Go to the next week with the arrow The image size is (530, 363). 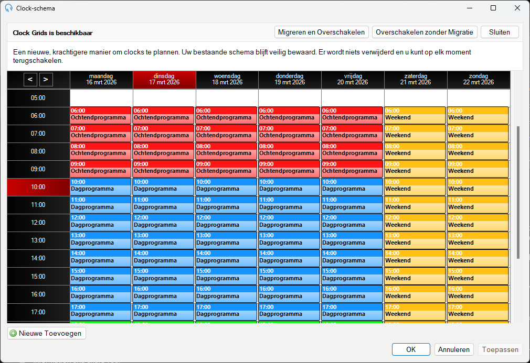coord(46,80)
